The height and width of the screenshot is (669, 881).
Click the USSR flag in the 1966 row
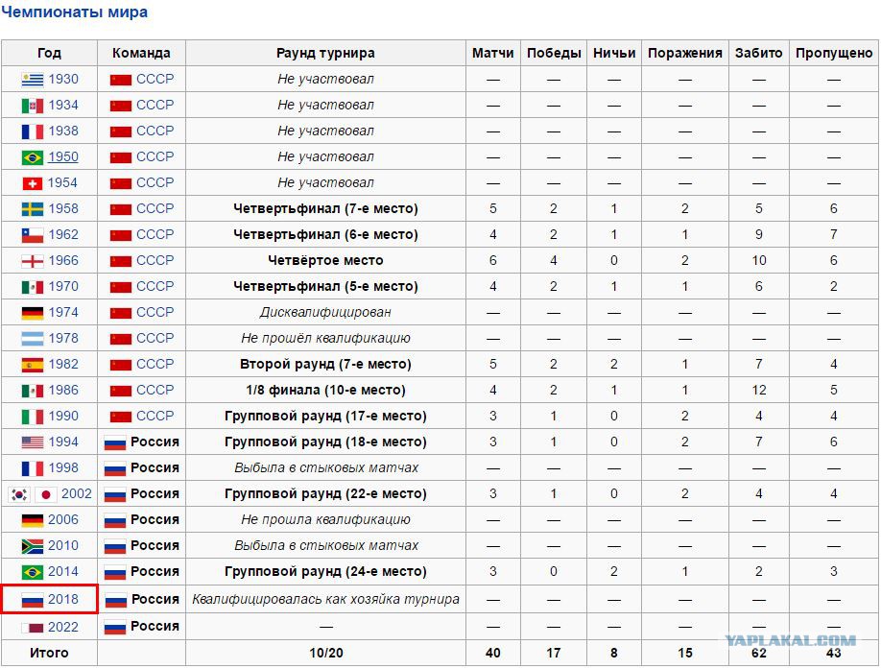tap(120, 261)
